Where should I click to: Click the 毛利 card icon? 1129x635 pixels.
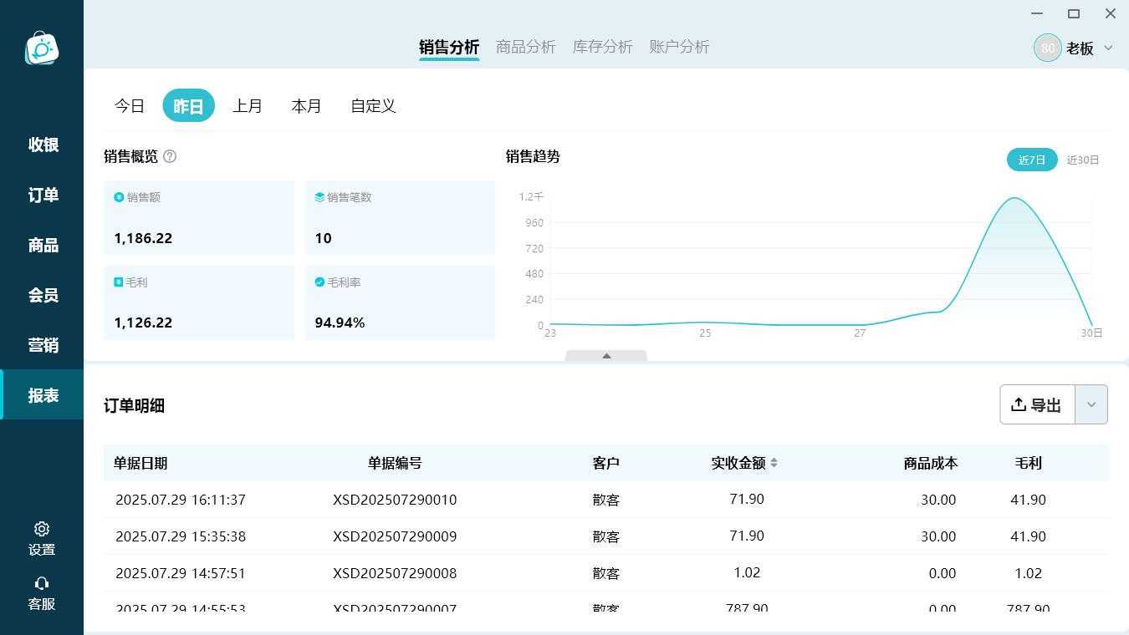pos(119,282)
